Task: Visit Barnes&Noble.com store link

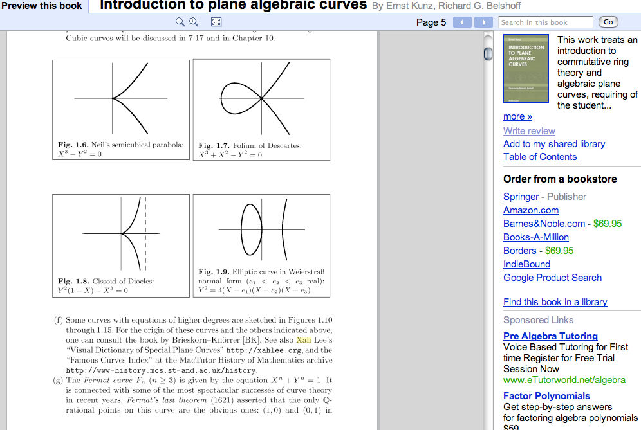Action: click(x=544, y=224)
